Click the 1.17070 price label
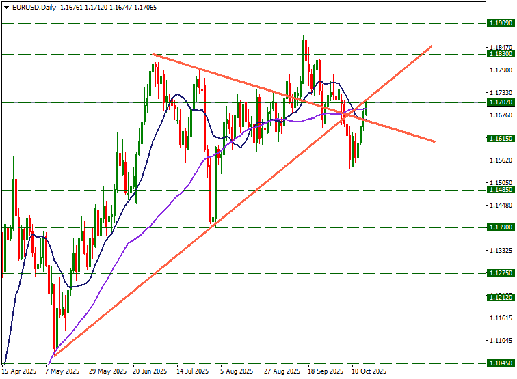 [x=501, y=102]
